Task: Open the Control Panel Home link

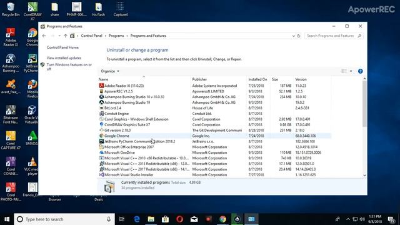Action: click(62, 47)
